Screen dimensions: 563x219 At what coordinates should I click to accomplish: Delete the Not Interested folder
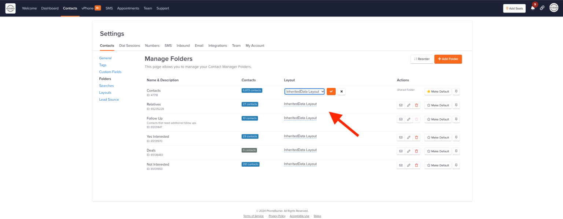pyautogui.click(x=416, y=165)
